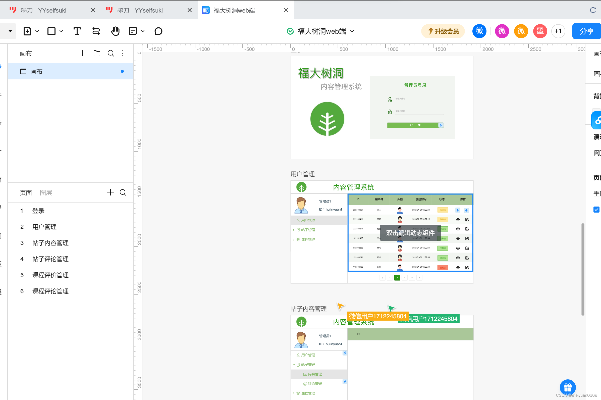Select the Rectangle shape tool

52,31
